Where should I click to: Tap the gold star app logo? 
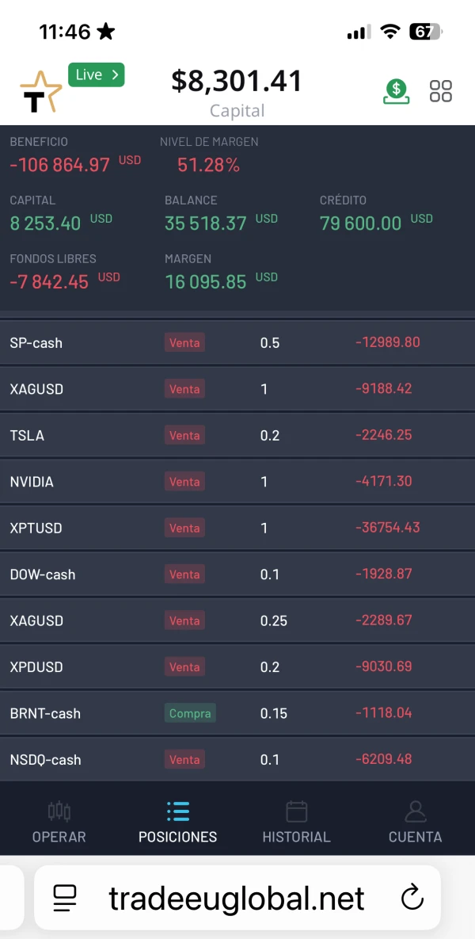(x=40, y=93)
